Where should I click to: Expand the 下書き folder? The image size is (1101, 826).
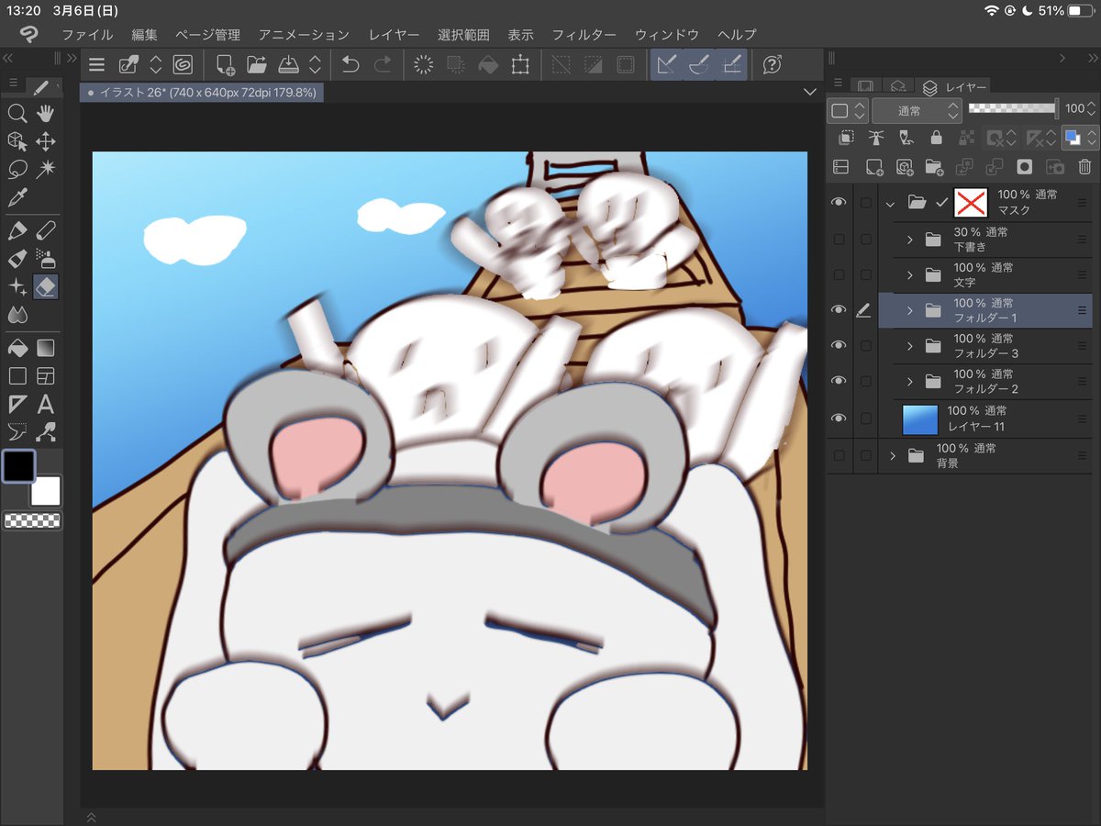coord(910,240)
